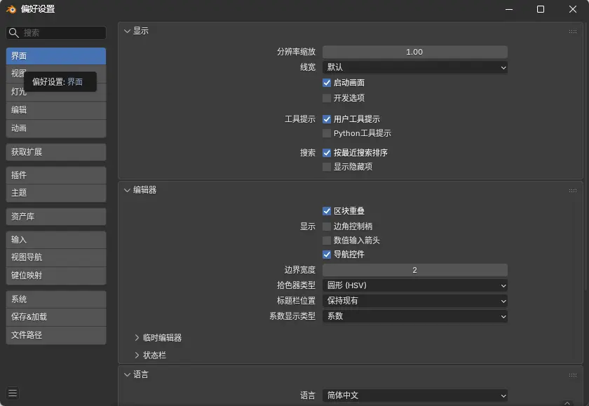Select the 编辑 tab
589x406 pixels.
56,110
